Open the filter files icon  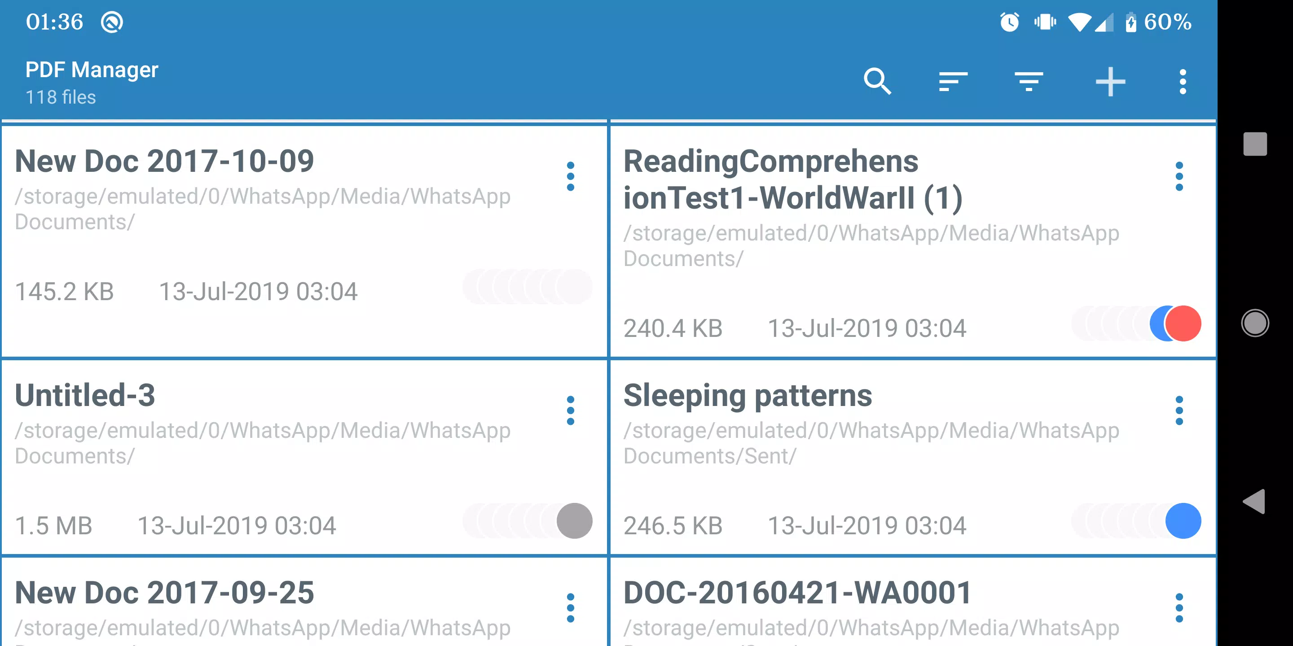pyautogui.click(x=1029, y=81)
